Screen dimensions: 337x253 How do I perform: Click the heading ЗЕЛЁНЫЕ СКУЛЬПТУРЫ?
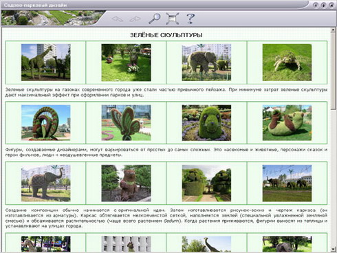166,35
